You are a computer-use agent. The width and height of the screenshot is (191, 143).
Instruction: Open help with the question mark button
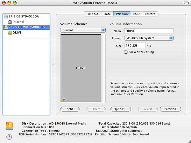tap(9, 137)
